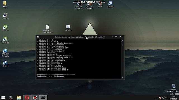Viewport: 179px width, 100px height.
Task: Click the Administrator: Activate Windows title bar
Action: click(x=80, y=37)
